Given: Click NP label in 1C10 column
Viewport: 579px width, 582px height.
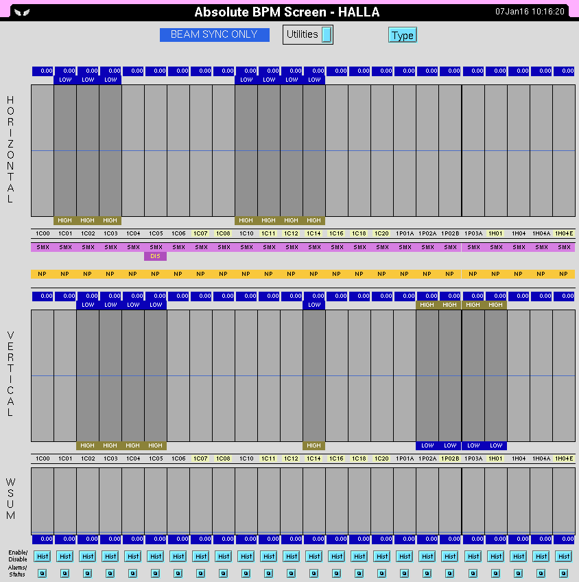Looking at the screenshot, I should point(246,274).
